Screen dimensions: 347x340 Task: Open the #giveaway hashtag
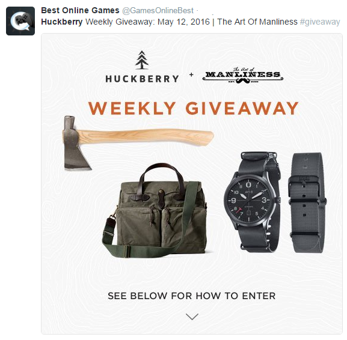pos(320,22)
